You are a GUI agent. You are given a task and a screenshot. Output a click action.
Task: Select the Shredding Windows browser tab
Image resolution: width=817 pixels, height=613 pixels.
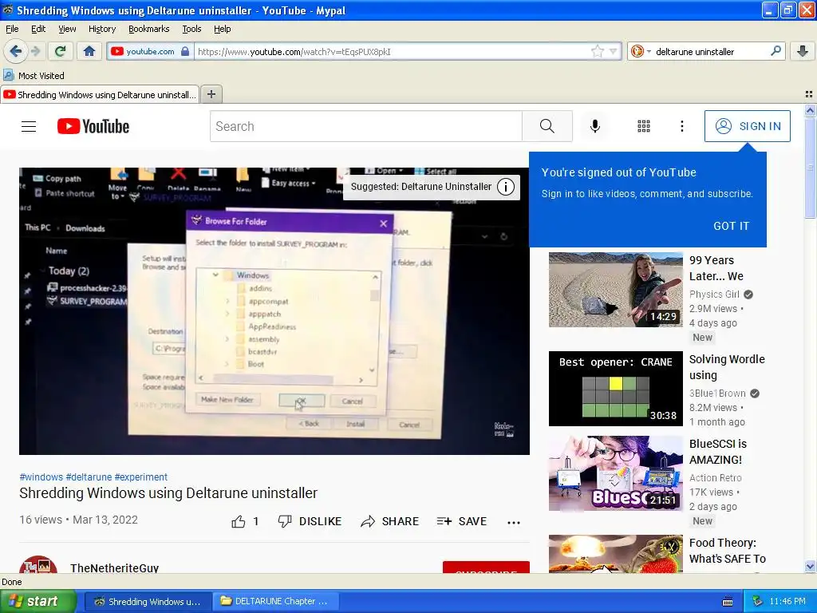[100, 94]
